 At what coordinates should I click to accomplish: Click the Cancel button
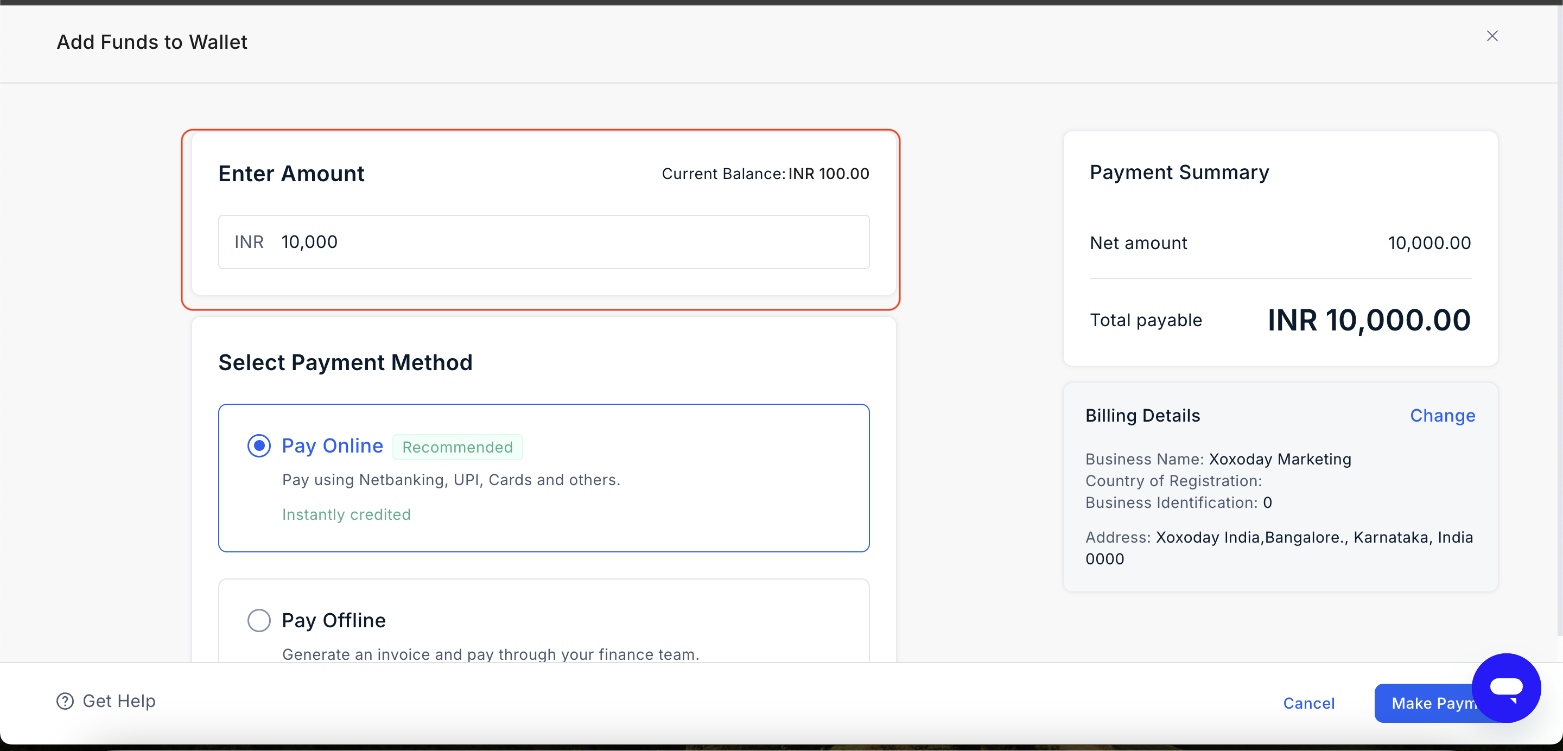pyautogui.click(x=1309, y=703)
